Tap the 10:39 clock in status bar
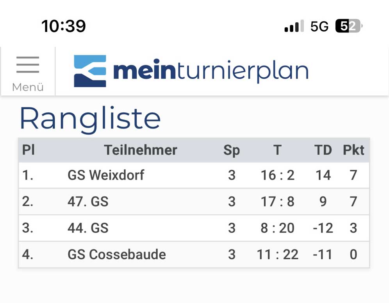The width and height of the screenshot is (389, 303). click(64, 26)
